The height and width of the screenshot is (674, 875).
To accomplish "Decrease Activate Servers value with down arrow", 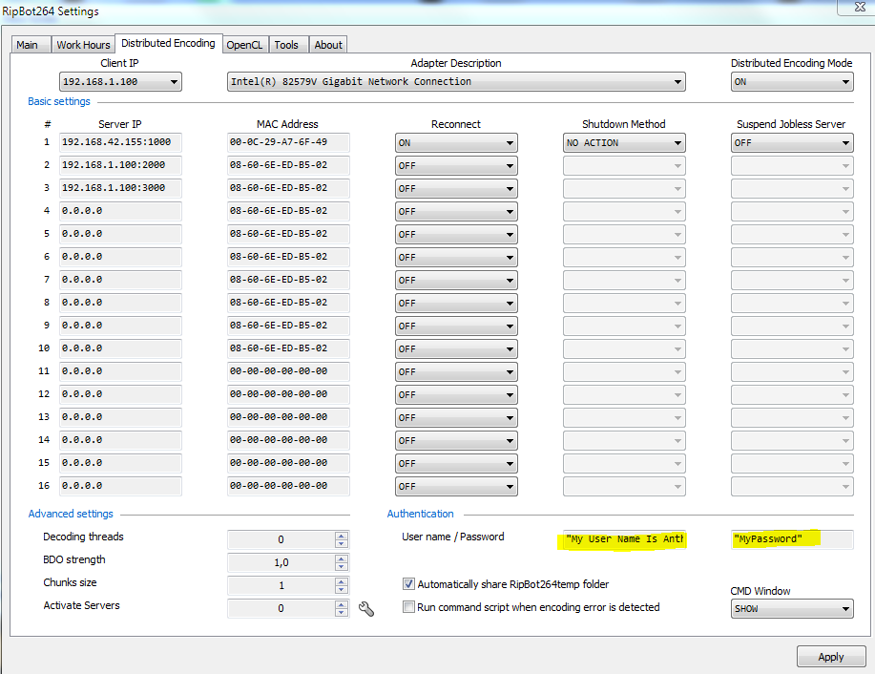I will [x=342, y=613].
